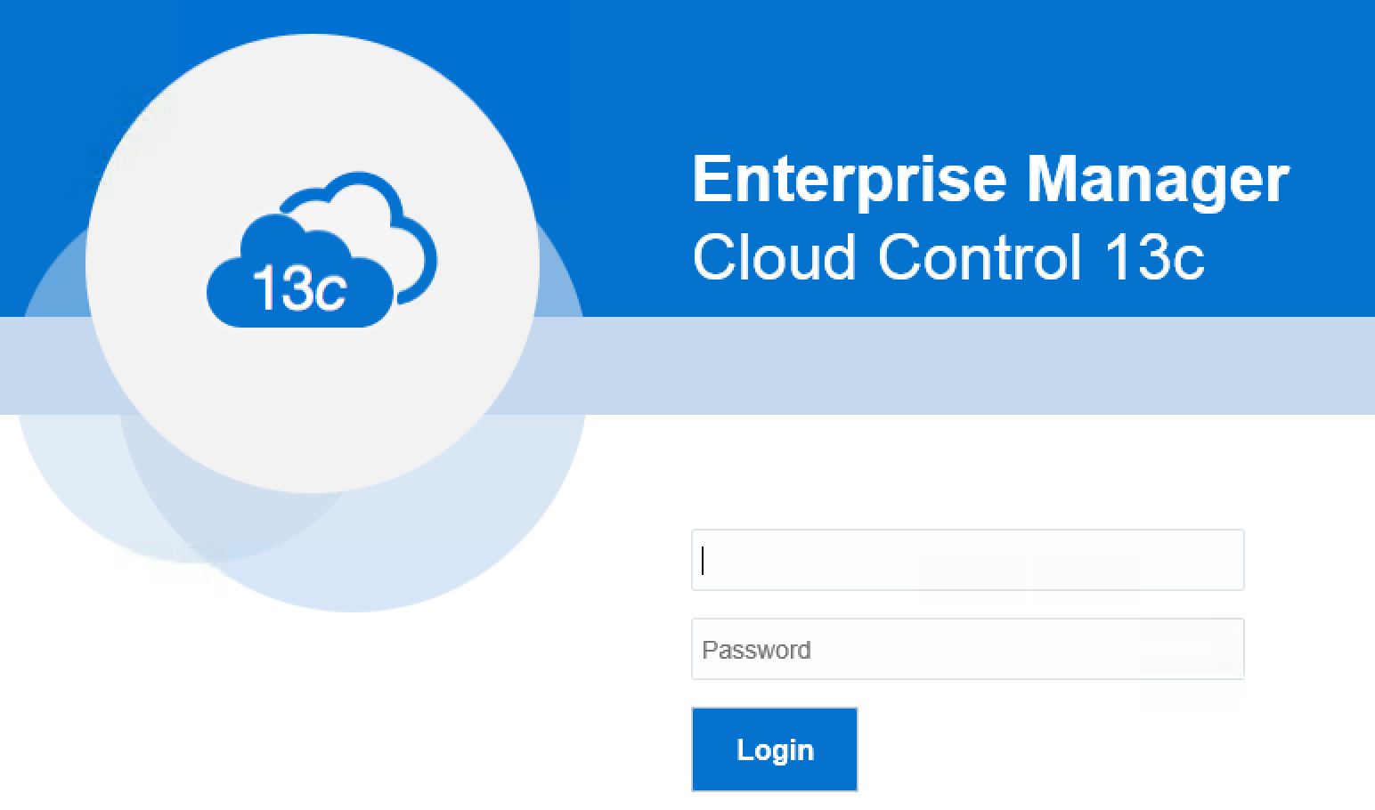Click the Password placeholder text
This screenshot has width=1375, height=810.
755,650
